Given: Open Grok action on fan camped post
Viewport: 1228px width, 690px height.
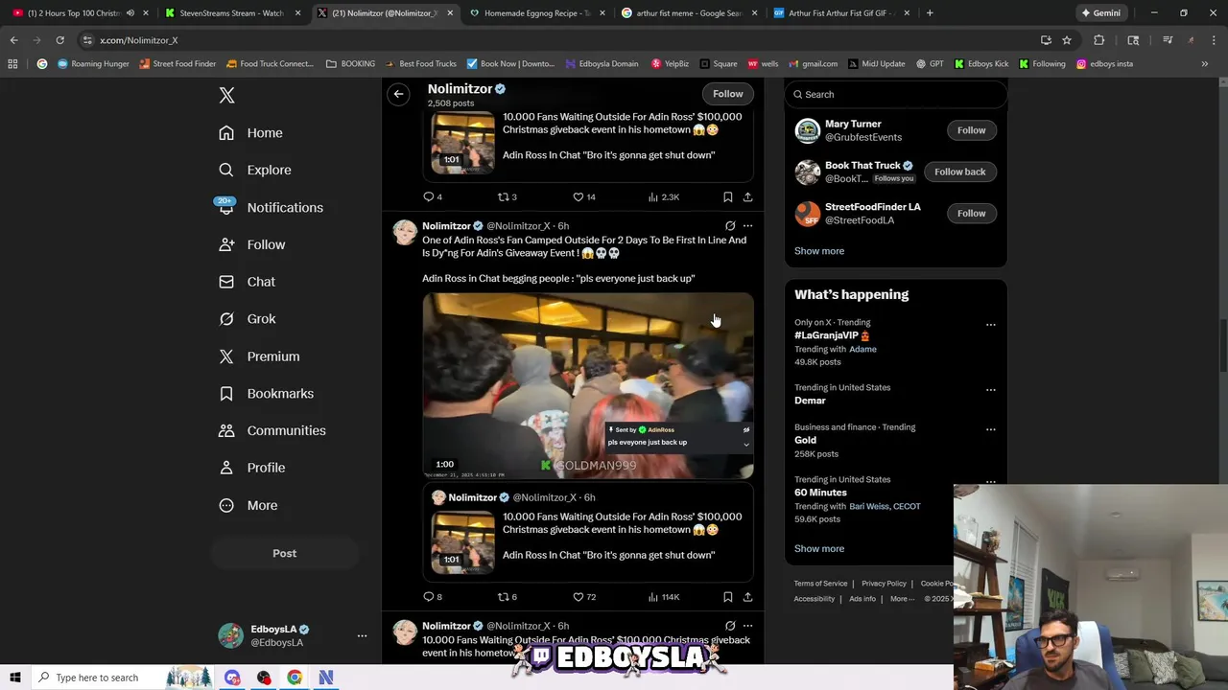Looking at the screenshot, I should coord(730,226).
